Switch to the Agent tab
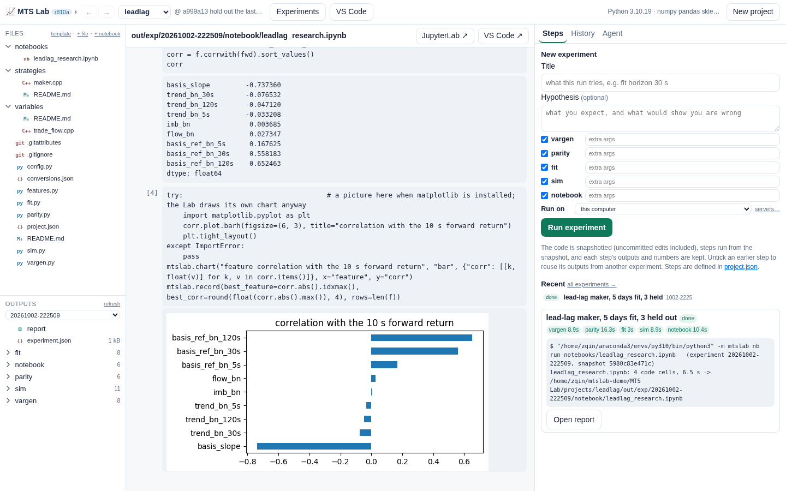Screen dimensions: 786x491 tap(612, 33)
